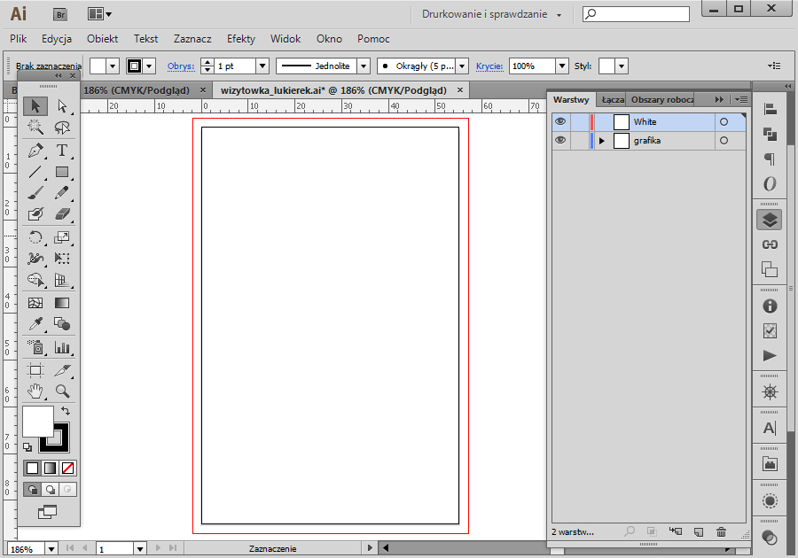
Task: Delete selected layer with trash icon
Action: tap(721, 532)
